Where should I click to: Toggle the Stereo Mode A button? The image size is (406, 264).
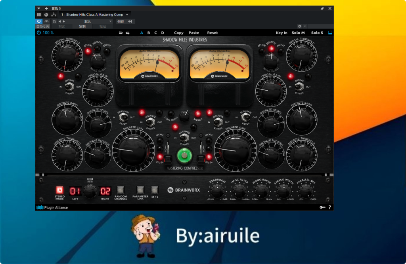(x=59, y=190)
